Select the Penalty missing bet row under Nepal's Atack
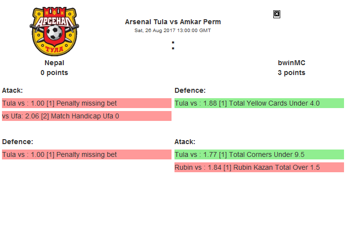The image size is (346, 227). 86,103
